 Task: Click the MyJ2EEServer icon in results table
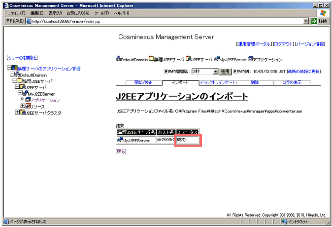tap(120, 139)
